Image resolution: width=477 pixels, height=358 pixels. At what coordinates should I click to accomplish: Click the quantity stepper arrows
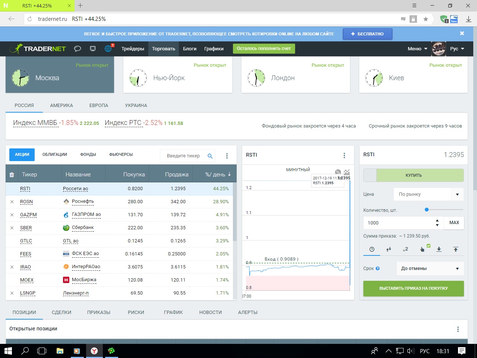point(437,223)
